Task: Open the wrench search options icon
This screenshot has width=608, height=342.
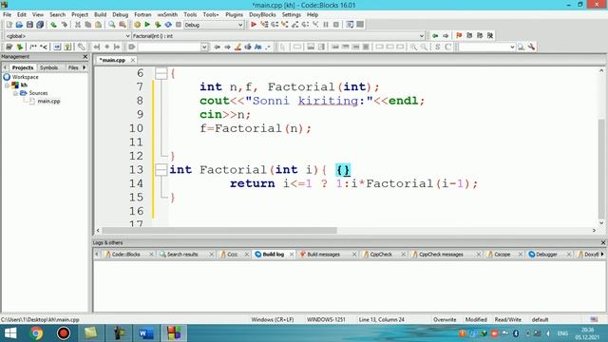Action: 531,47
